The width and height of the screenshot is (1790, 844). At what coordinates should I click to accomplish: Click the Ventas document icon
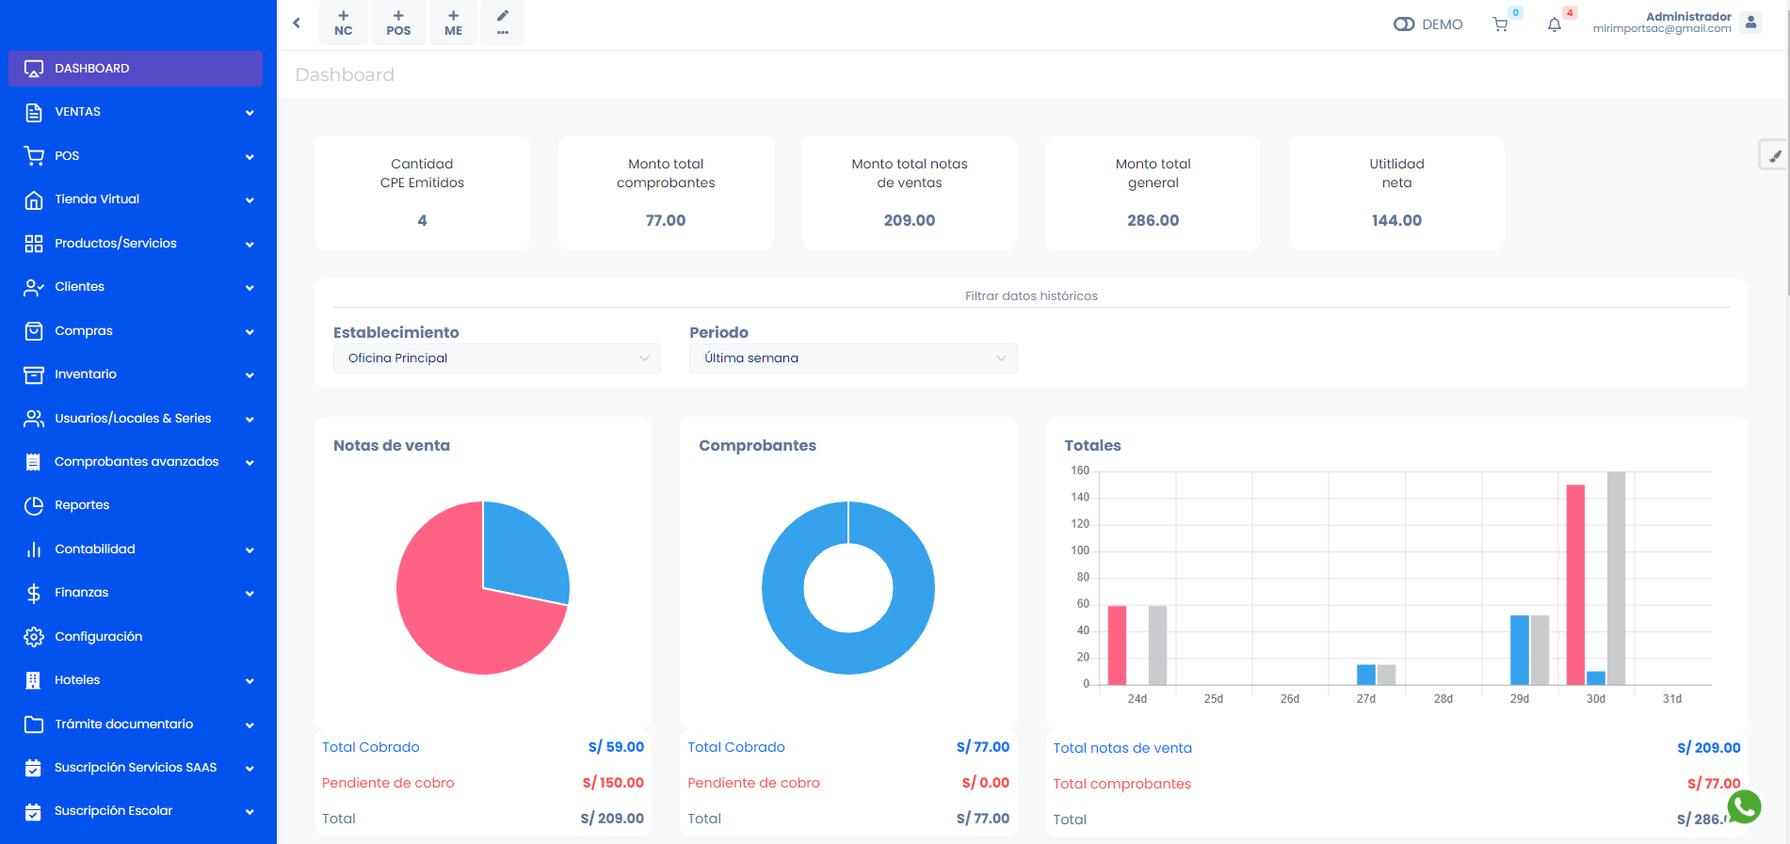[34, 112]
